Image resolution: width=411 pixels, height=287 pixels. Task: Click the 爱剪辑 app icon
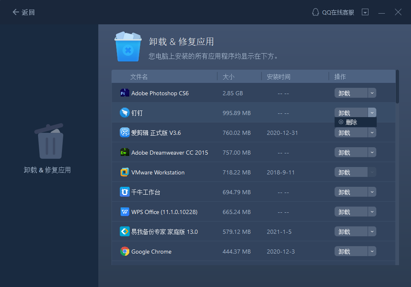click(x=125, y=132)
